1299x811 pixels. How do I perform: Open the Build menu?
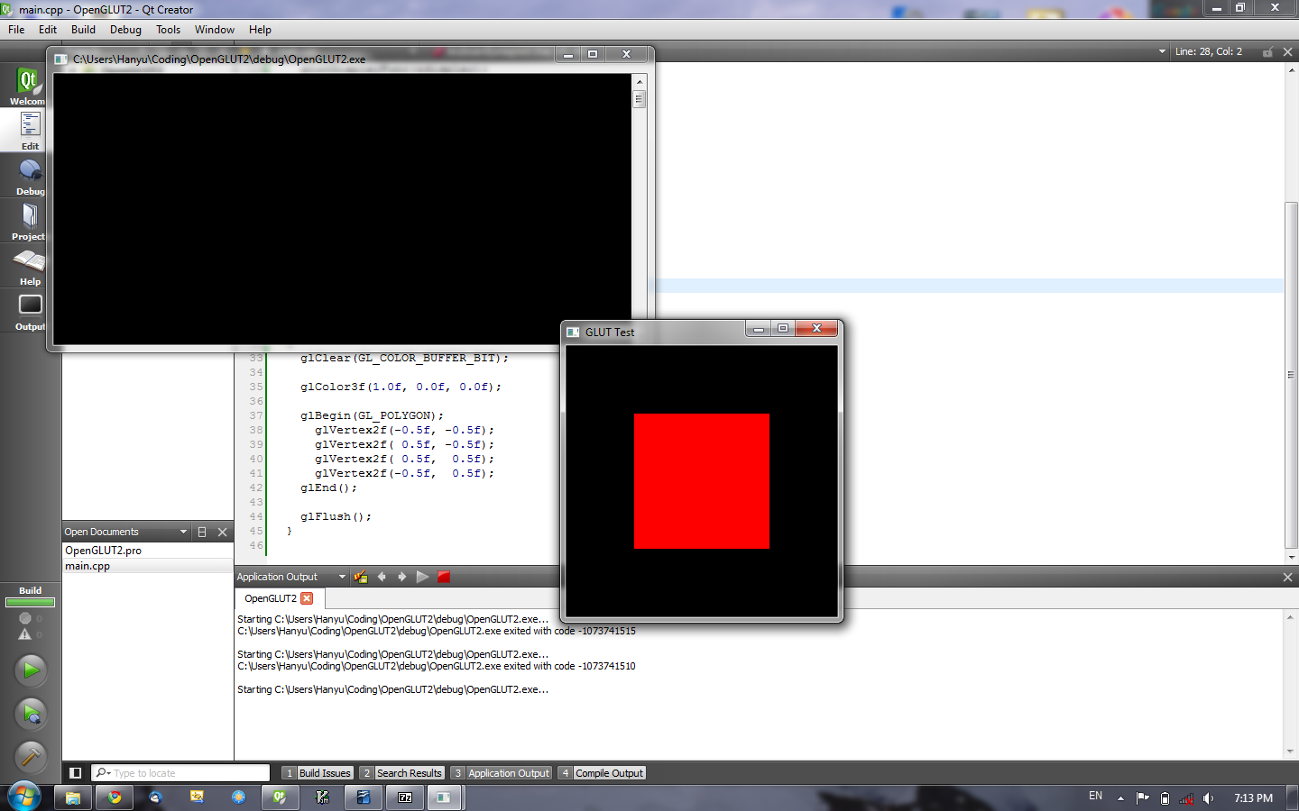coord(83,30)
